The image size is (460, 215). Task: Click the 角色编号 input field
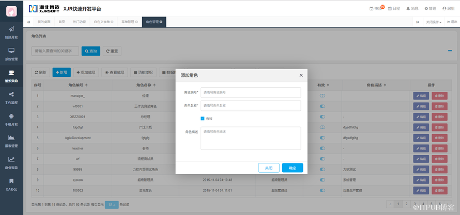pyautogui.click(x=251, y=92)
